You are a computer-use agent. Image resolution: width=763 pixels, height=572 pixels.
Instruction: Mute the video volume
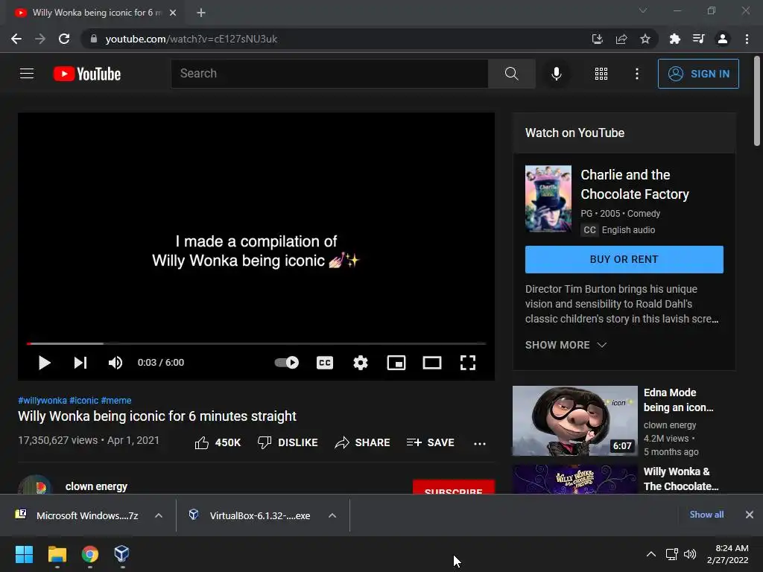click(x=115, y=363)
